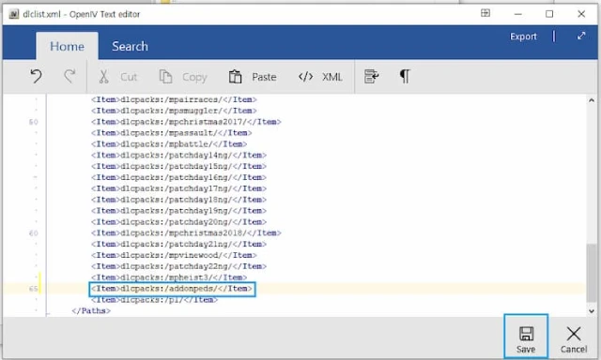Click the line with dlcpacks:/patchday15ng/
This screenshot has height=360, width=601.
[178, 167]
